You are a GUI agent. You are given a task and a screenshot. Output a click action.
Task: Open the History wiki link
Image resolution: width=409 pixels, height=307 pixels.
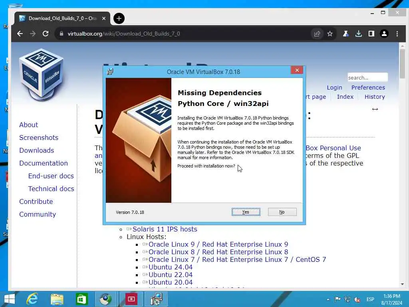tap(375, 97)
